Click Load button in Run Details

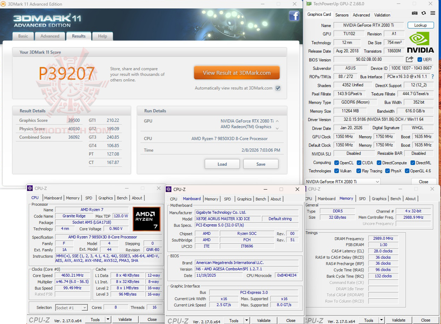pos(222,164)
